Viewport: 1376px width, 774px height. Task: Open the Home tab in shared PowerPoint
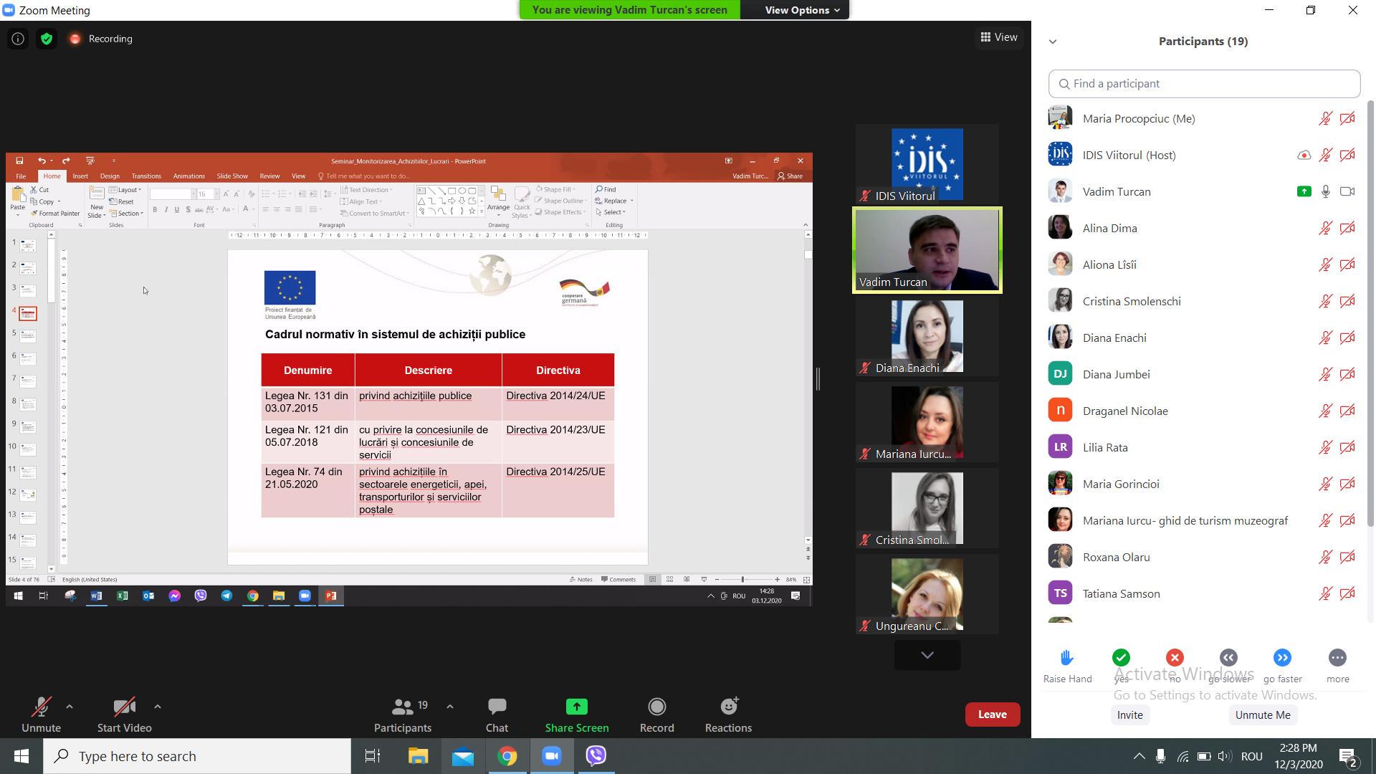(52, 176)
